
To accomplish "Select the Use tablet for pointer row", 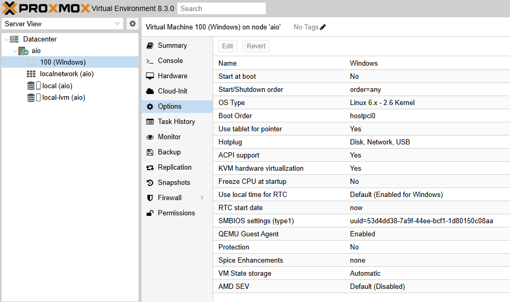I will (x=362, y=129).
